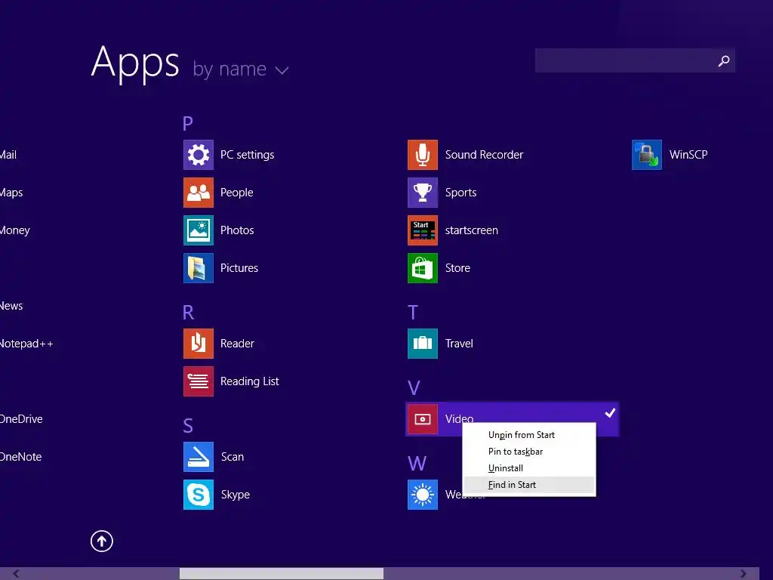Open the OneDrive entry

click(x=21, y=418)
